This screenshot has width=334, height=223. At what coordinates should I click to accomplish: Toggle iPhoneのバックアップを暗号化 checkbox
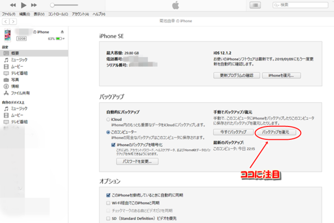[114, 145]
